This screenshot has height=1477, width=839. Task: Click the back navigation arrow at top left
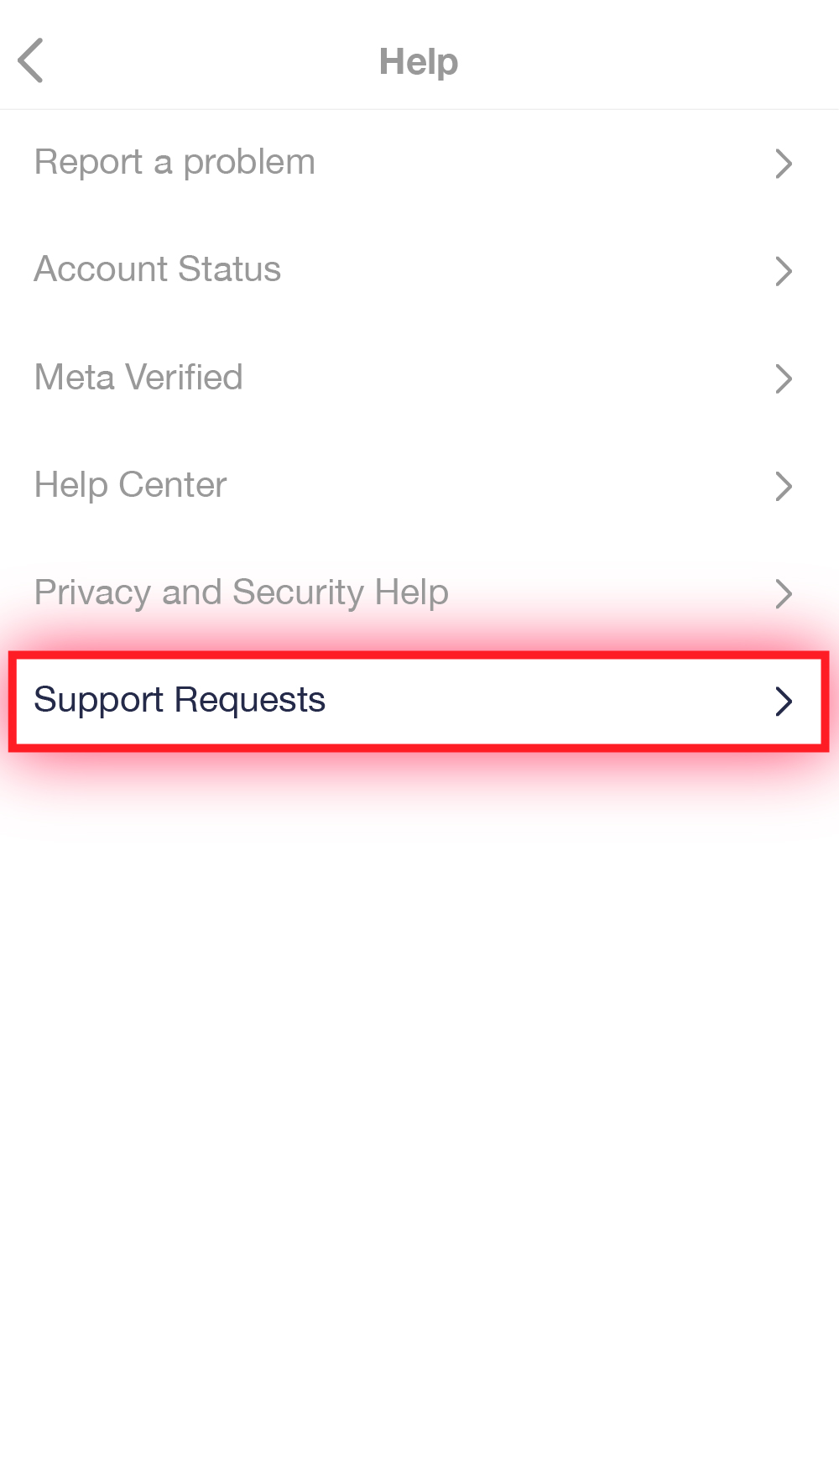[x=31, y=60]
